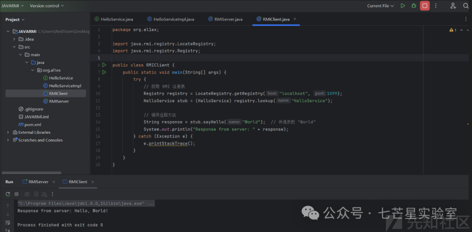Click the LocateRegistry import on line 3

[x=164, y=44]
